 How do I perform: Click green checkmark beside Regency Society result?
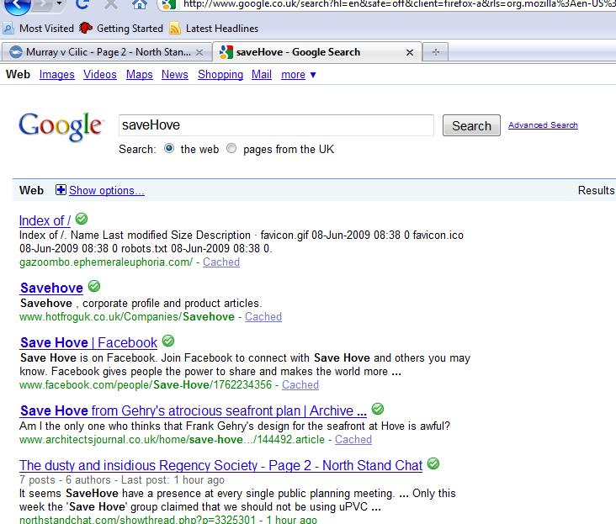[x=433, y=463]
